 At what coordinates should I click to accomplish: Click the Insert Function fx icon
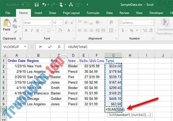tap(59, 47)
